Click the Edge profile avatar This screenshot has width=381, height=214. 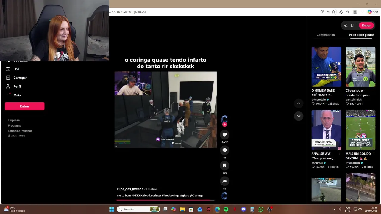pyautogui.click(x=355, y=12)
